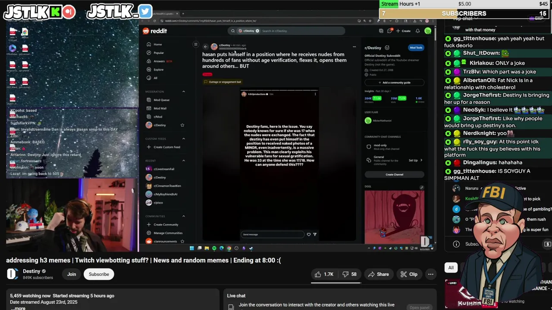Screen dimensions: 552x310
Task: Favorite r/announcements with its star
Action: pyautogui.click(x=182, y=242)
